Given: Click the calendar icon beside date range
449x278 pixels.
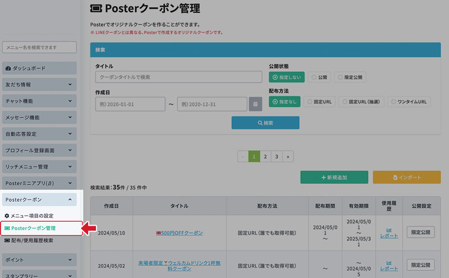Looking at the screenshot, I should (x=255, y=104).
